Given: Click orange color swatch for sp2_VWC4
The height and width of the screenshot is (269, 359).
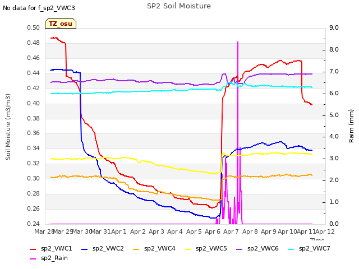Looking at the screenshot, I should click(136, 249).
